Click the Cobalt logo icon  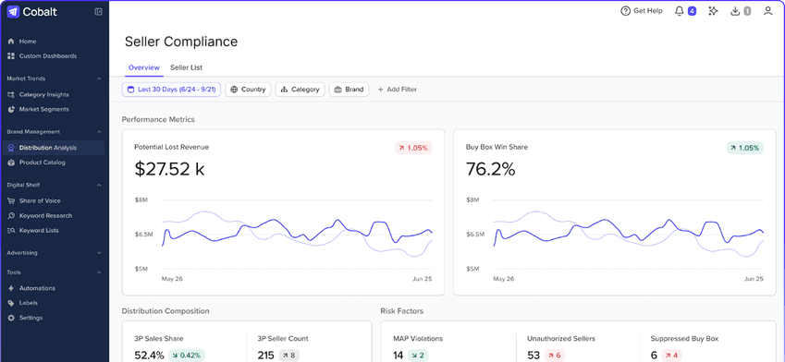13,12
